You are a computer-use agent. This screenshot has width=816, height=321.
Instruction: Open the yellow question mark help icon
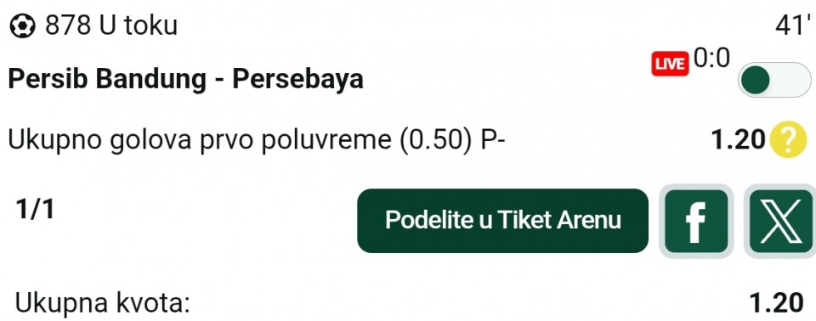788,140
